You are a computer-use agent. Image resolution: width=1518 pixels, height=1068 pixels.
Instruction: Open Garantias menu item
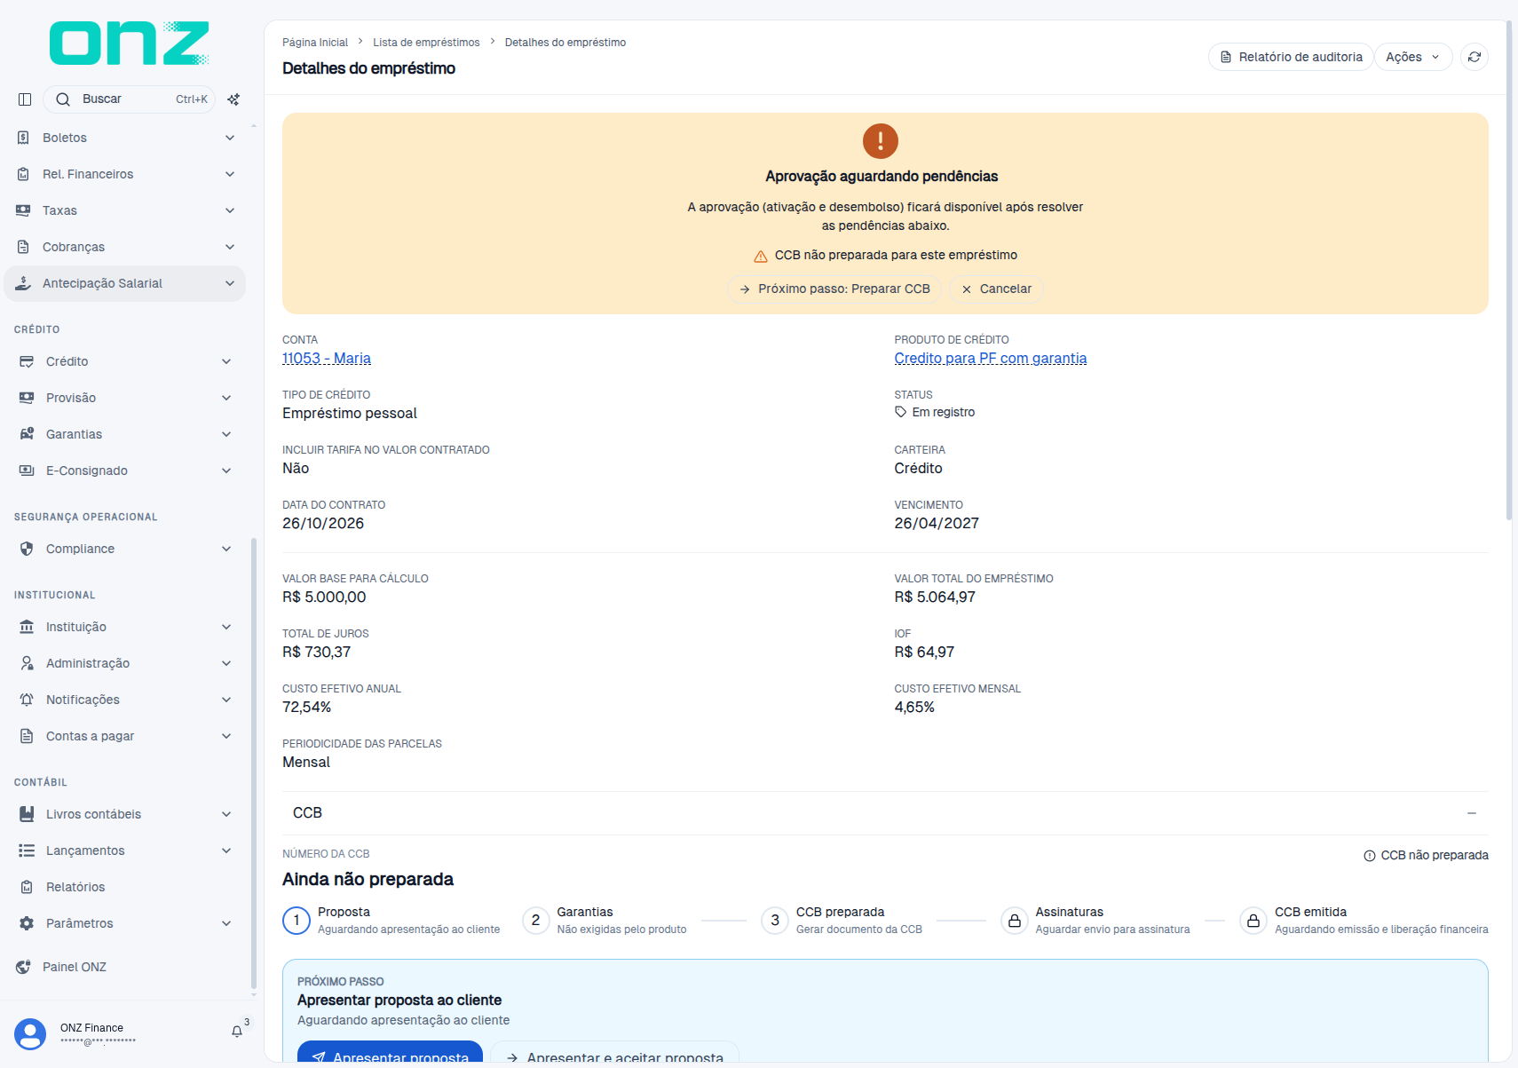coord(125,434)
